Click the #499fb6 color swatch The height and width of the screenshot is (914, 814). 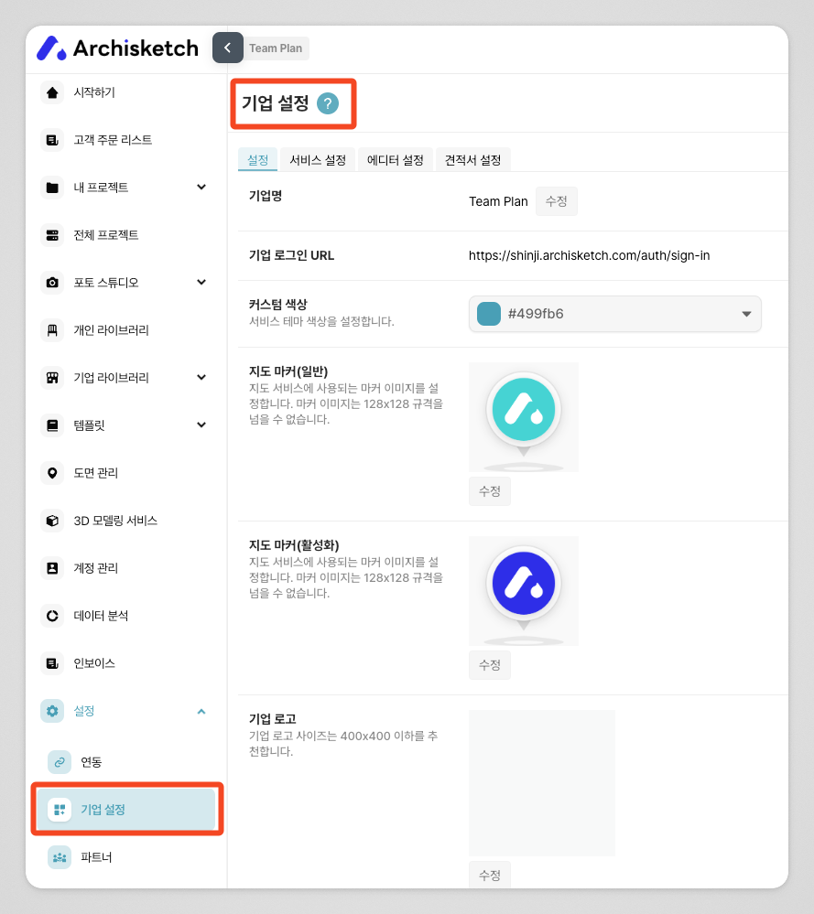489,314
